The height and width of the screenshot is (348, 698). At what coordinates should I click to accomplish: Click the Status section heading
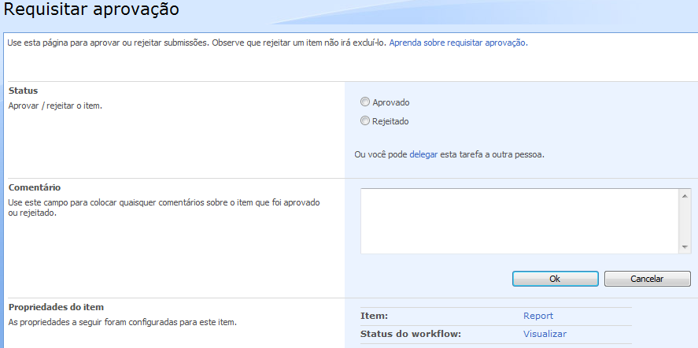(23, 91)
